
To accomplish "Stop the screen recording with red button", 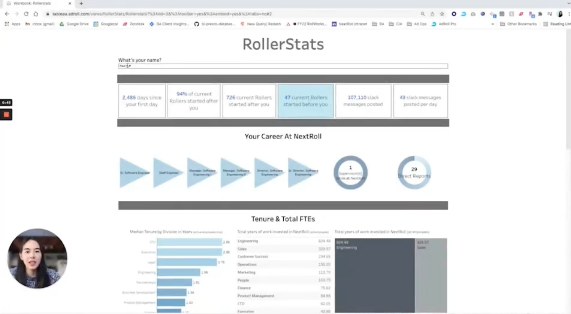I will coord(6,115).
